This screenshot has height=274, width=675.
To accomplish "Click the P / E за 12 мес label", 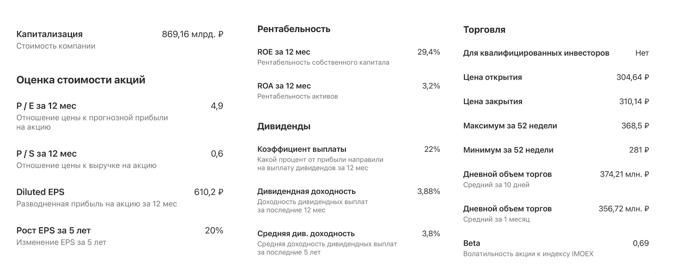I will click(46, 106).
